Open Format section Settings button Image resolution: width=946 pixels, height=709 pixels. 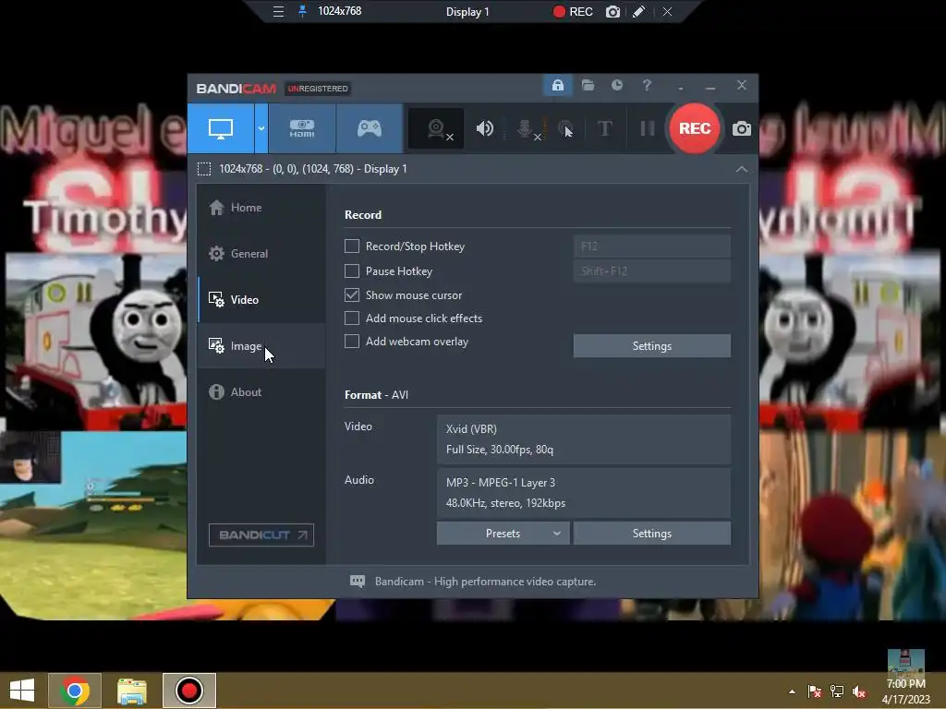[651, 534]
